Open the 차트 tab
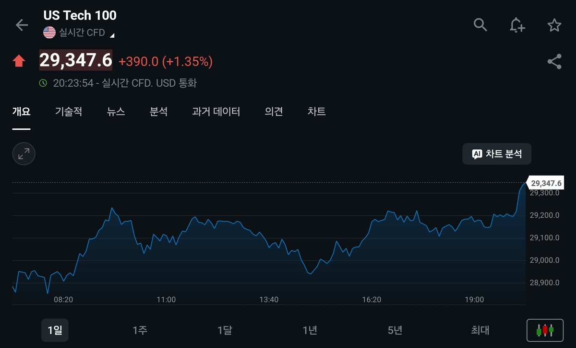Viewport: 576px width, 348px height. (317, 112)
